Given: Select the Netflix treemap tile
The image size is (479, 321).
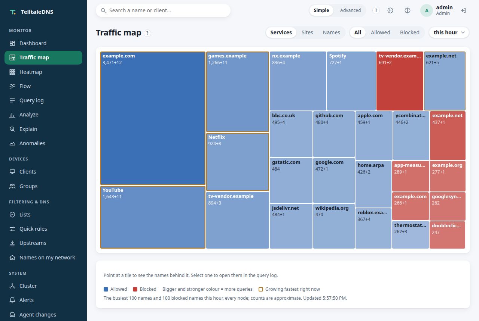Looking at the screenshot, I should click(238, 162).
